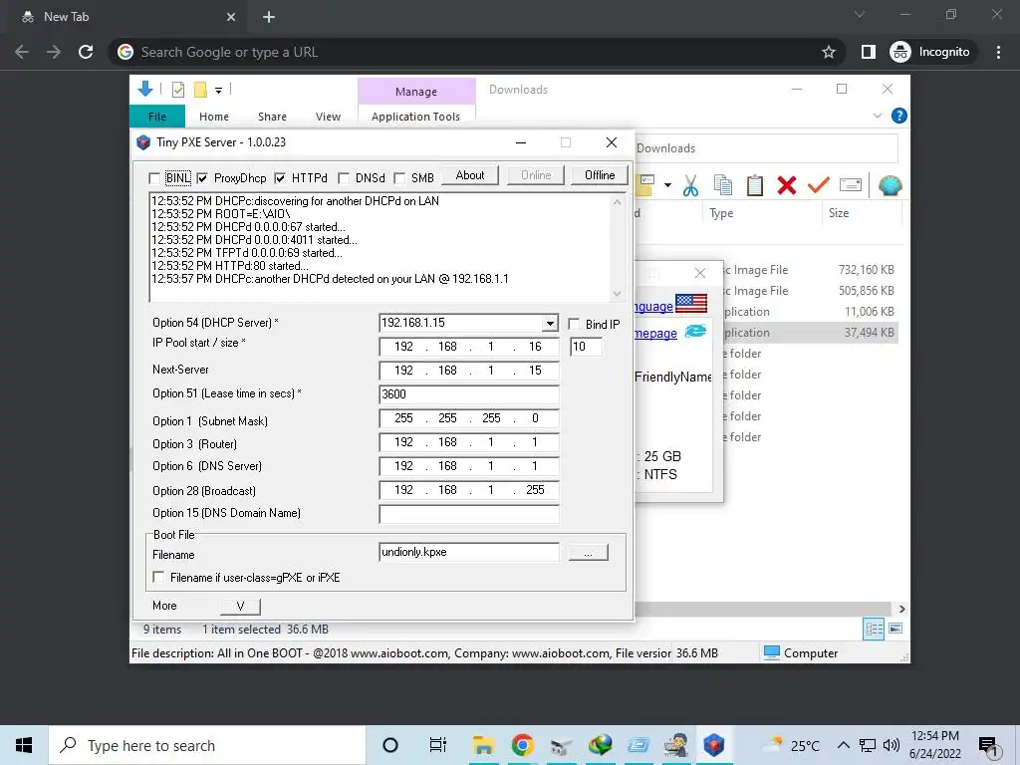
Task: Select the Manage contextual tab
Action: [x=416, y=92]
